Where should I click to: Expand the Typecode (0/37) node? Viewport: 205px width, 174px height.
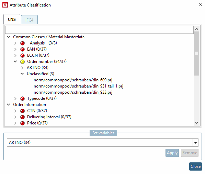15,98
